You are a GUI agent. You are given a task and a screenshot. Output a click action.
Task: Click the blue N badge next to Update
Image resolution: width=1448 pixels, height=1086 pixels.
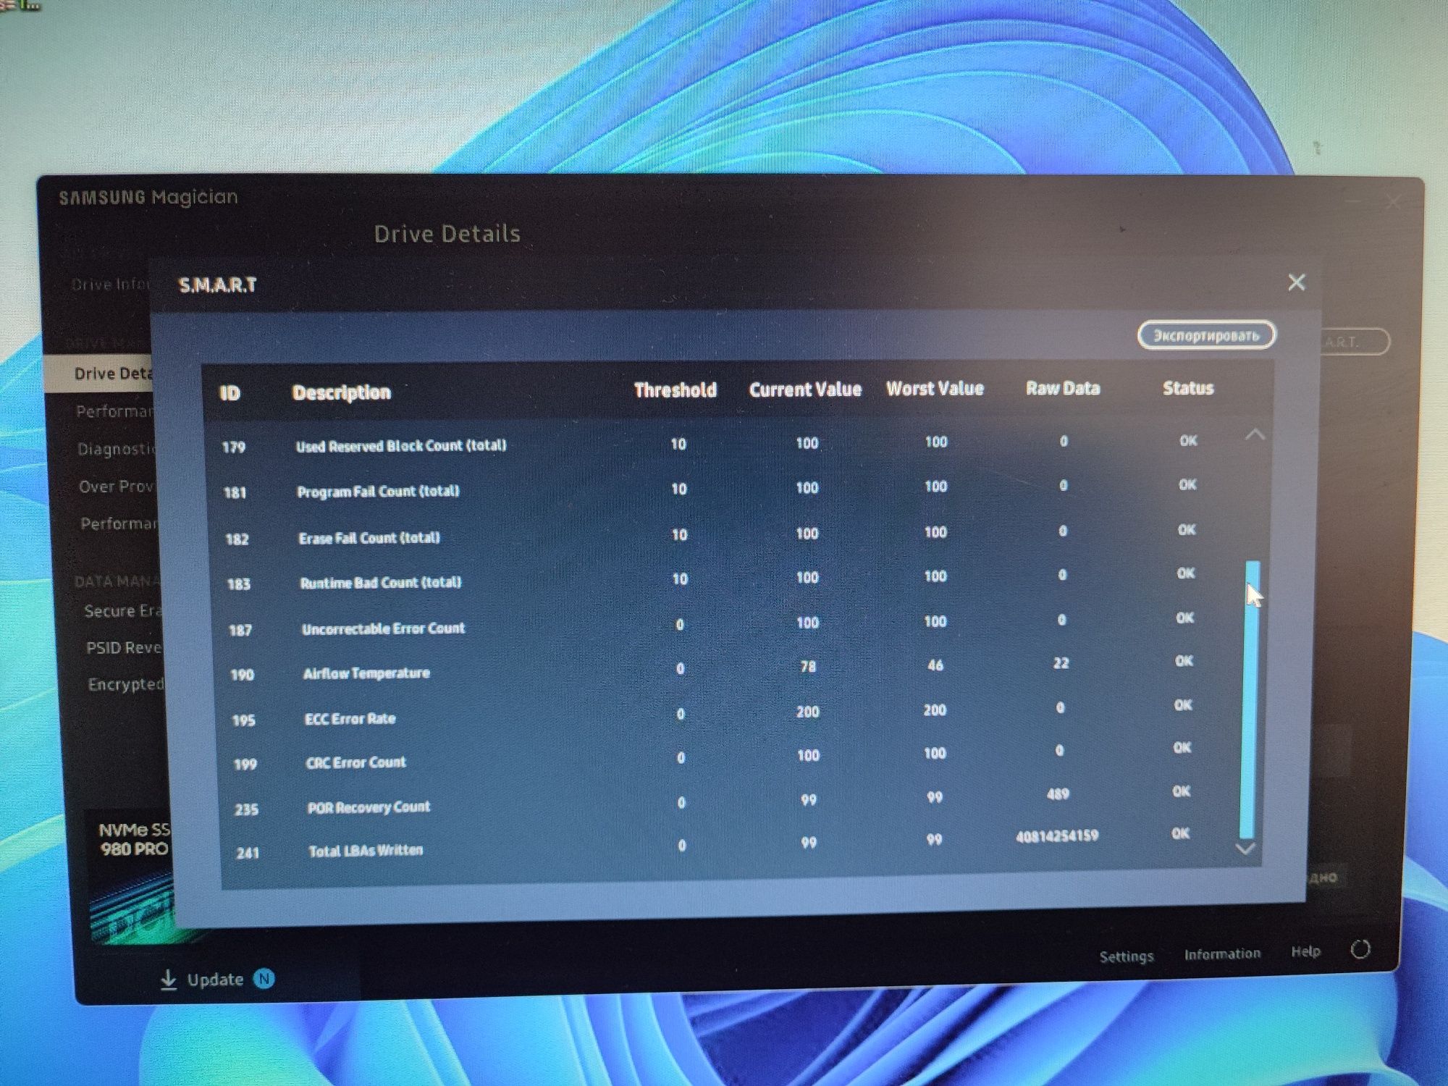click(x=264, y=979)
